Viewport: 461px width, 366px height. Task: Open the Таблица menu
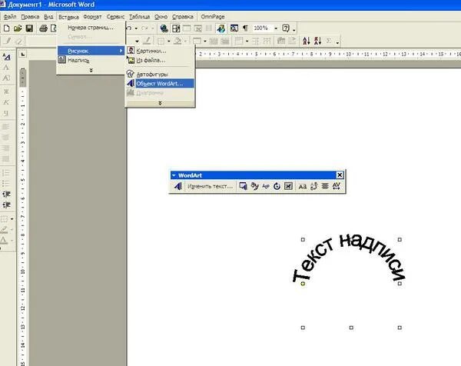pos(140,17)
